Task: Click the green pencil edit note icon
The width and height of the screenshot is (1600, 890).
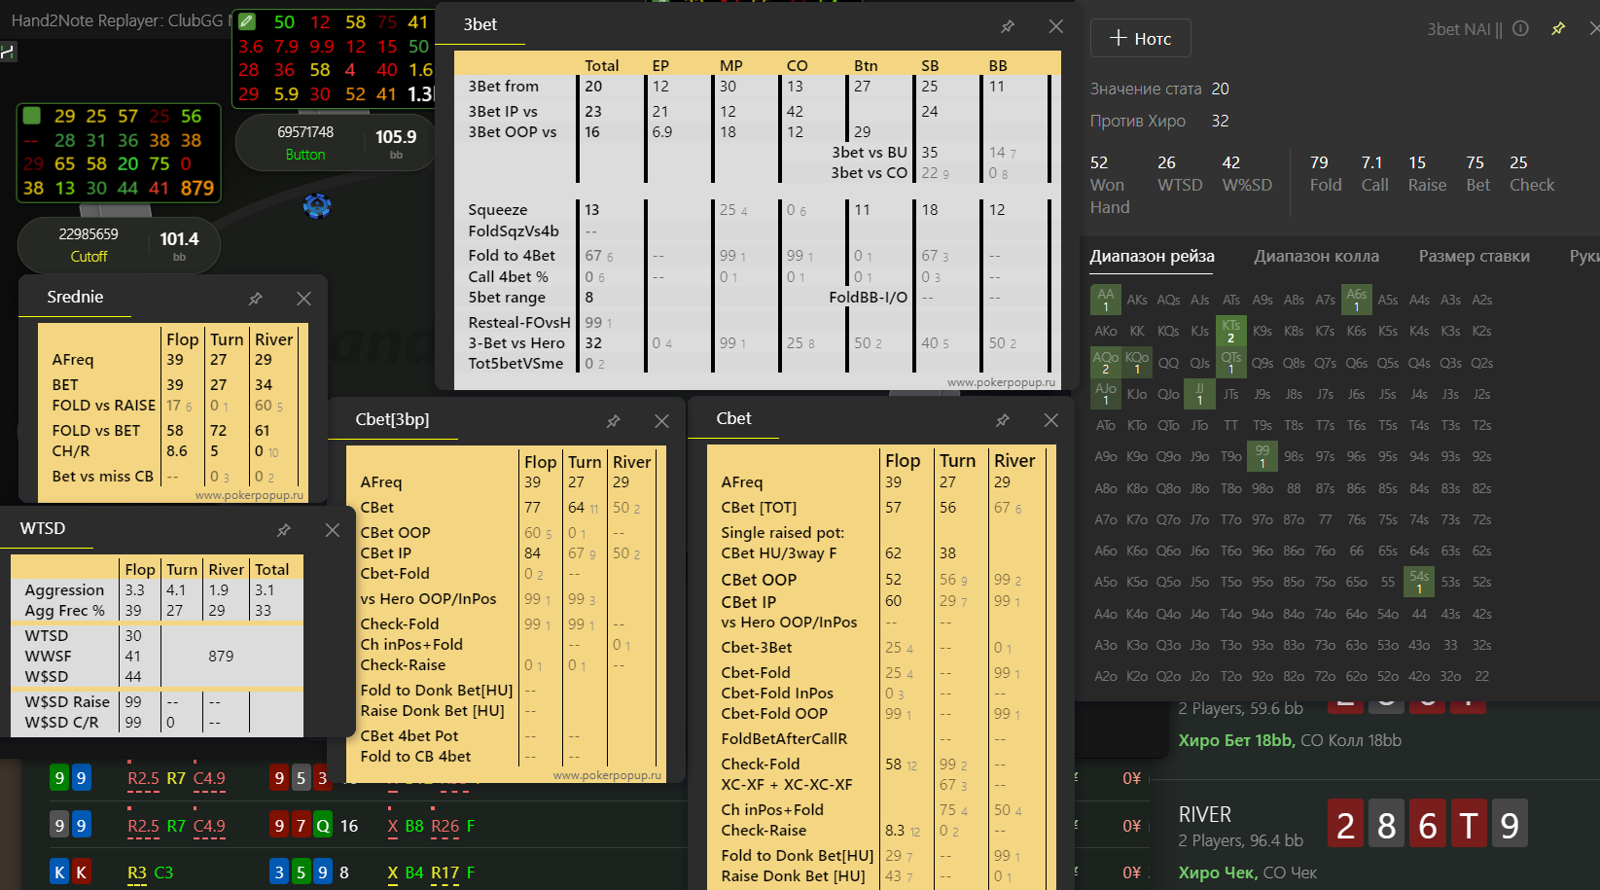Action: click(x=247, y=21)
